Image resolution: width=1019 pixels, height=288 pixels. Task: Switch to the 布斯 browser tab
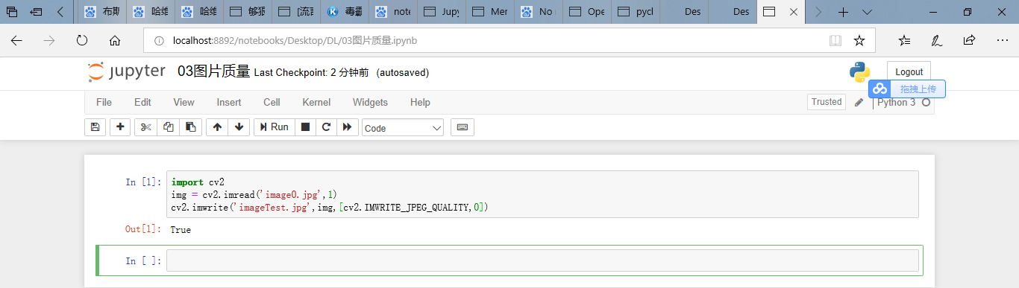point(103,12)
